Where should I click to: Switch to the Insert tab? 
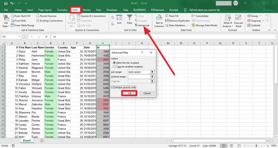click(x=30, y=10)
